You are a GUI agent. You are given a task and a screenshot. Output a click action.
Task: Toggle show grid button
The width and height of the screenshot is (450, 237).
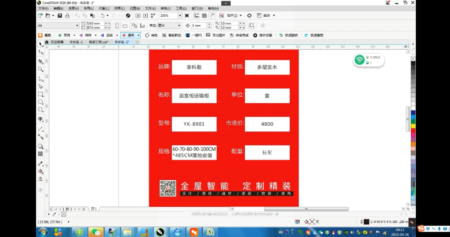click(x=204, y=15)
